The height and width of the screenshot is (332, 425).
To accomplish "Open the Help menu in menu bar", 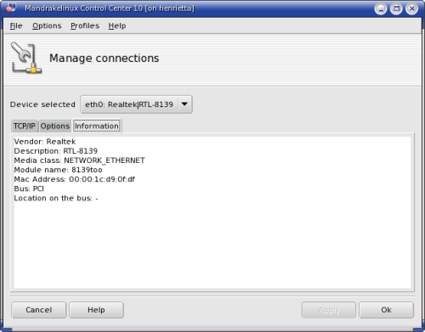I will (117, 25).
